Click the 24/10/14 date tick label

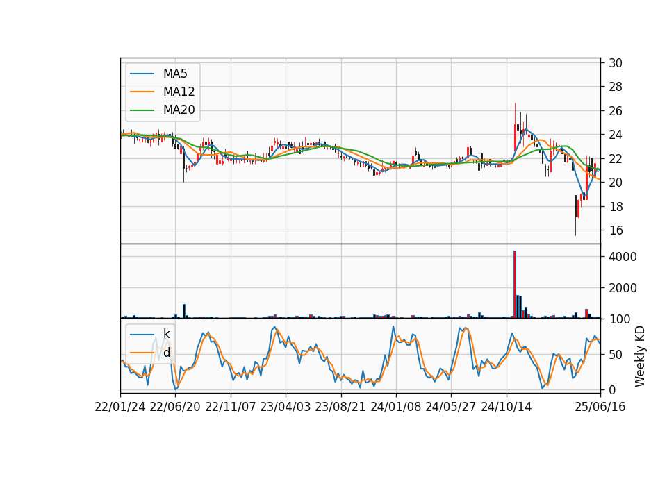pos(507,407)
